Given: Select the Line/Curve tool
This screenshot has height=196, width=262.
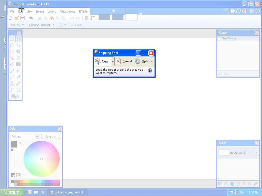Looking at the screenshot, I should coord(18,90).
